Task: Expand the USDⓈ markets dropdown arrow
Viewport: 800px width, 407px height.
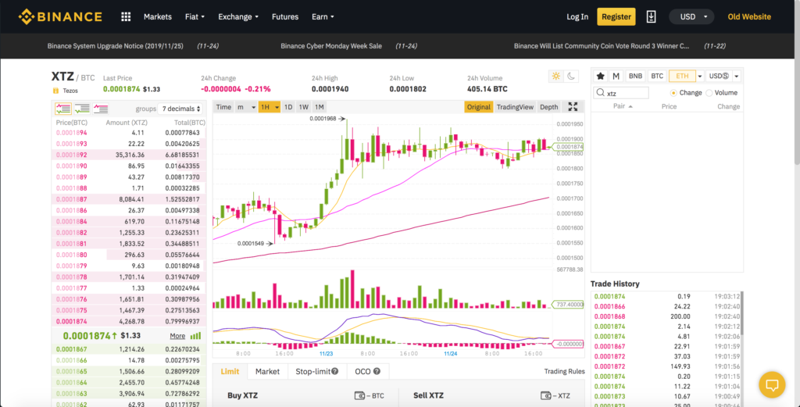Action: pos(737,76)
